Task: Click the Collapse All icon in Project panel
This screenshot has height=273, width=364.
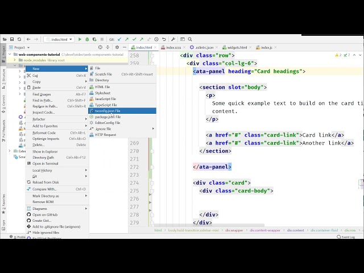Action: click(x=107, y=47)
